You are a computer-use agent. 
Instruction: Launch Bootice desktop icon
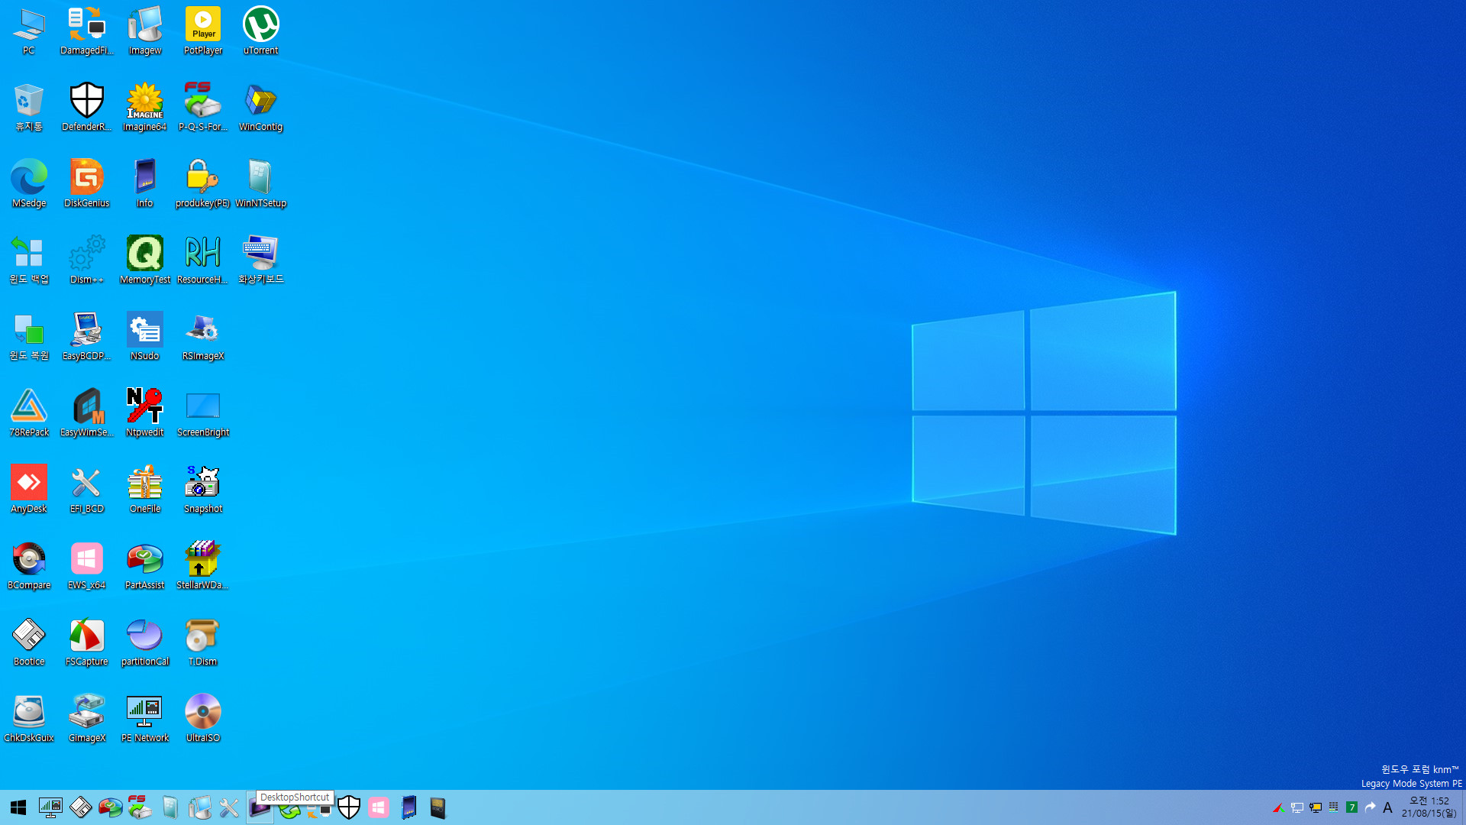(29, 642)
